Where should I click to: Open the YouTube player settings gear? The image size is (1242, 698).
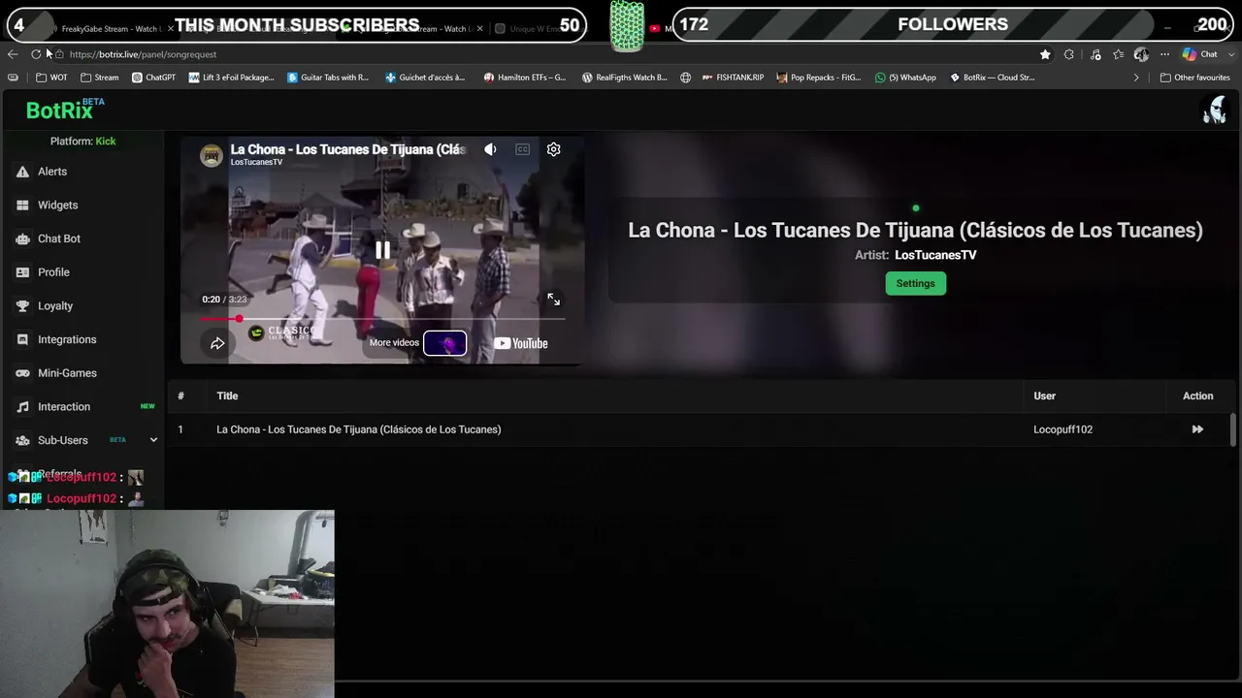coord(553,149)
